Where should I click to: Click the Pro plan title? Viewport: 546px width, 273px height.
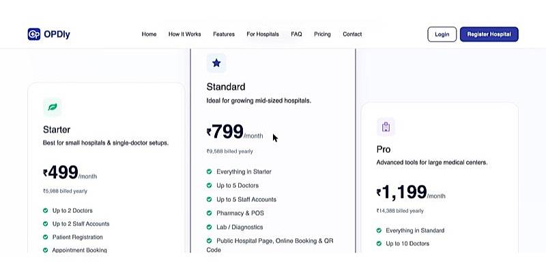[384, 149]
